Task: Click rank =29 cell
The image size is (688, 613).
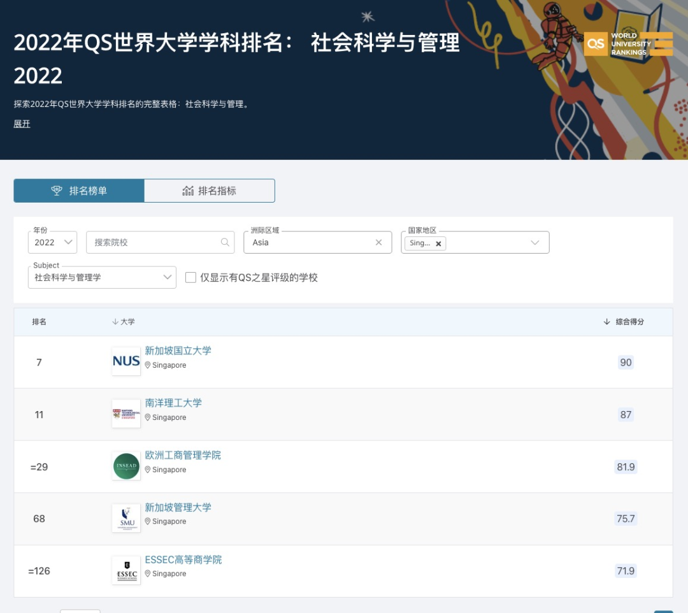Action: 39,467
